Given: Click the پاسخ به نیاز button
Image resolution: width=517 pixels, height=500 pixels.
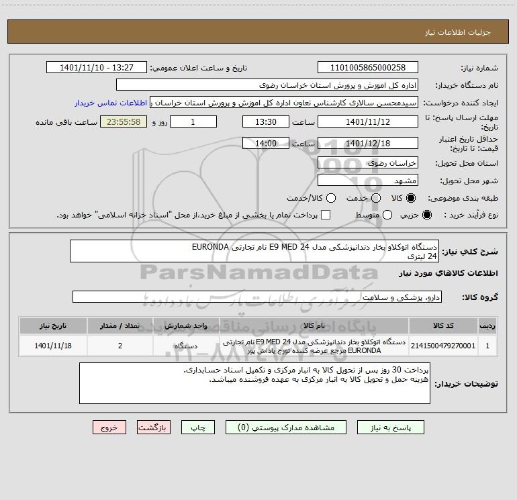Looking at the screenshot, I should coord(391,428).
